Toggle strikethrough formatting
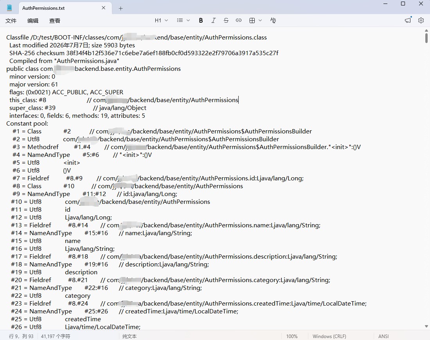Image resolution: width=430 pixels, height=340 pixels. coord(226,20)
